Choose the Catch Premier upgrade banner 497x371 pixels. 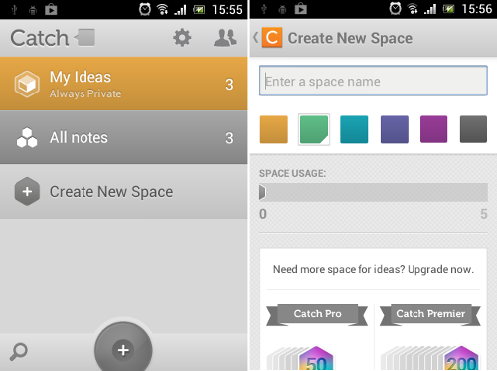[430, 314]
